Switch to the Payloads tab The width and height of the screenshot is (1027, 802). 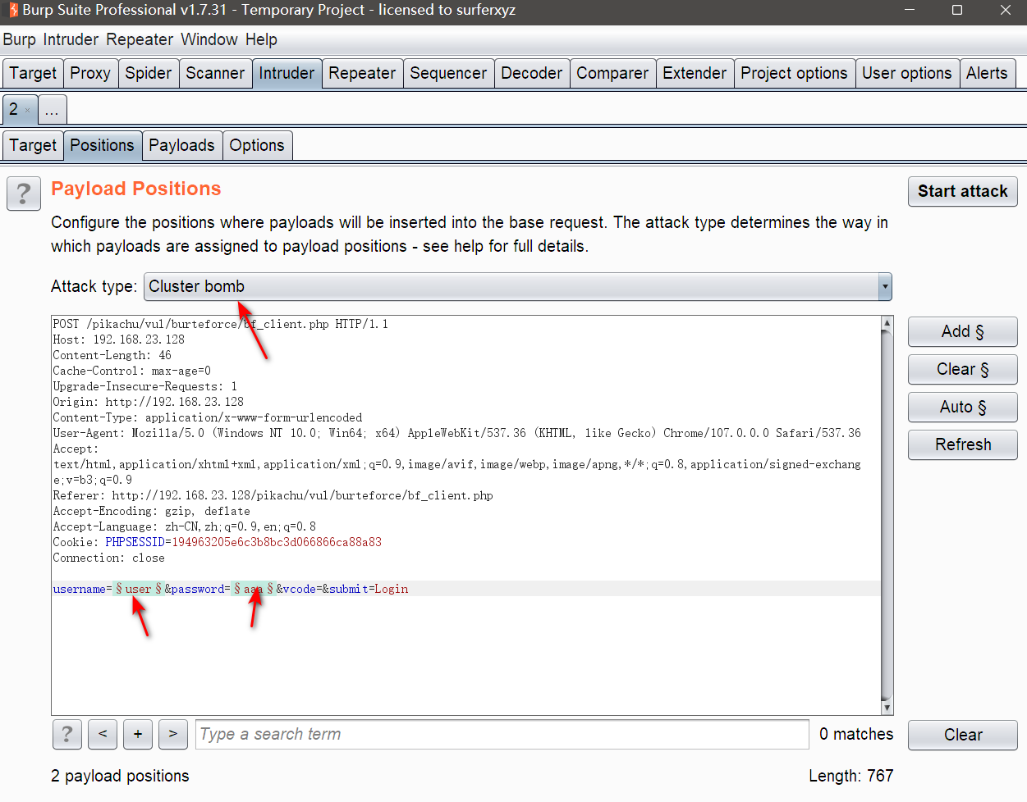pos(181,145)
